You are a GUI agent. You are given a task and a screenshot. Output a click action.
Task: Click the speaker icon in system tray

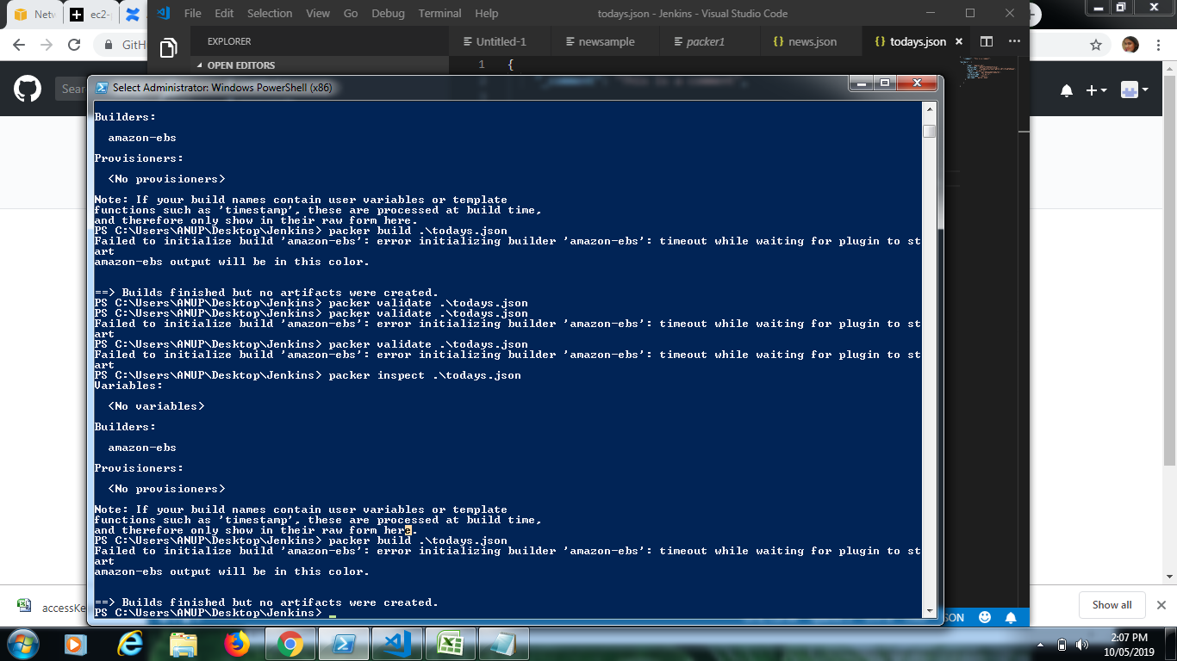[x=1082, y=643]
